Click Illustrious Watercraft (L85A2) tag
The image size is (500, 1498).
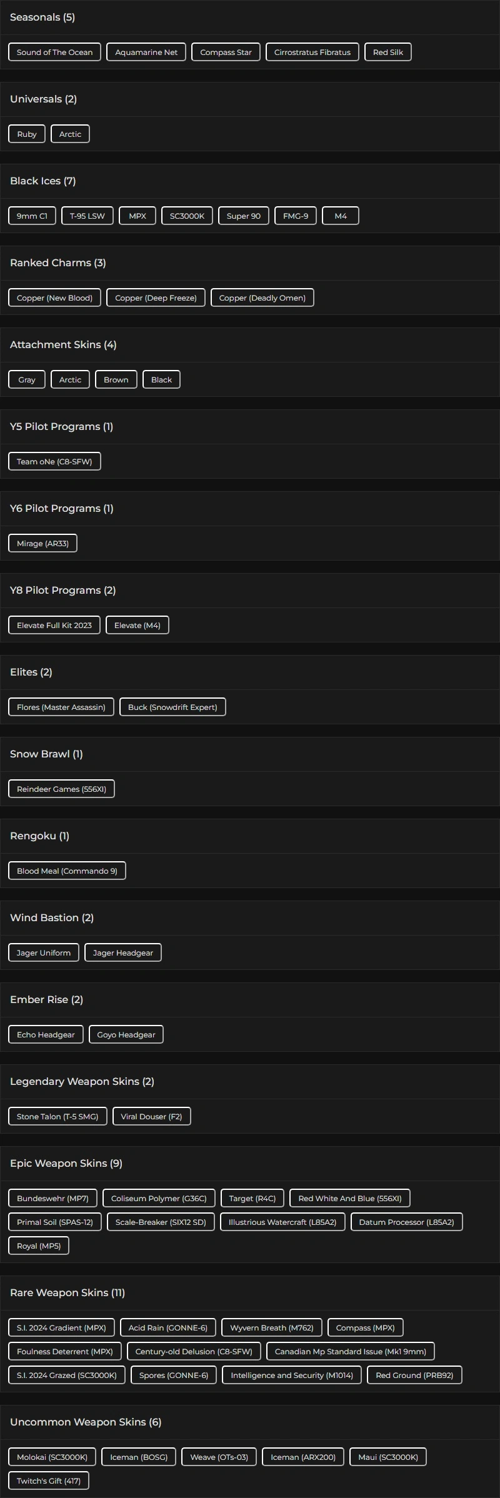(282, 1222)
